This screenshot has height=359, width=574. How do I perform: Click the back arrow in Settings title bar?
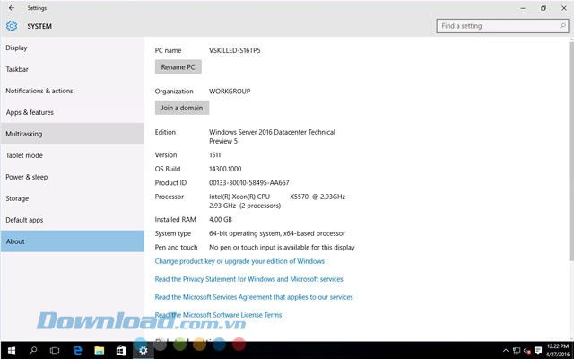(11, 8)
